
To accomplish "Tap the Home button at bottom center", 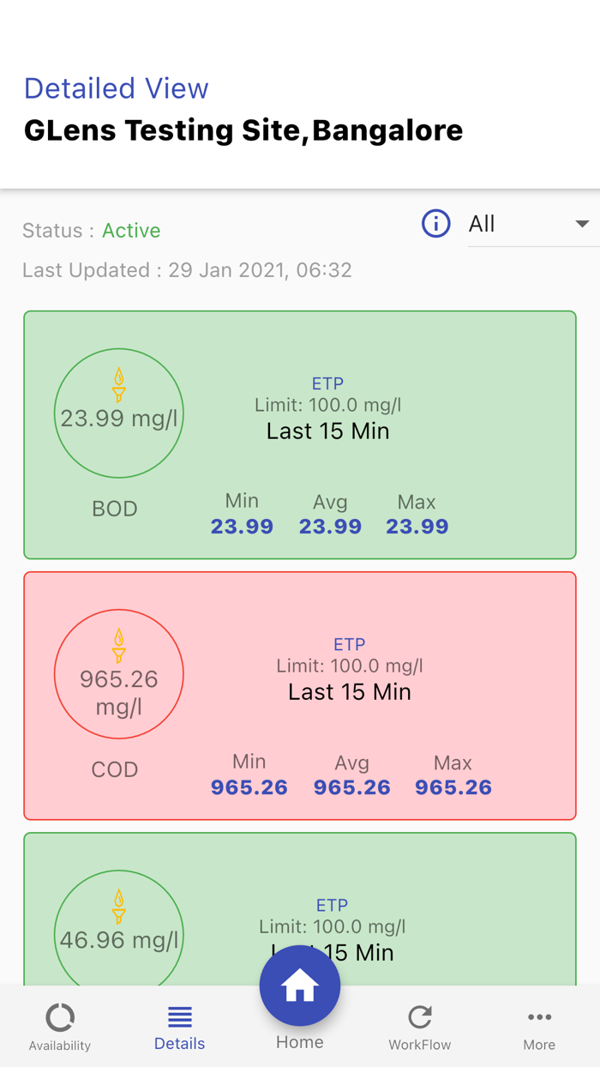I will tap(299, 986).
